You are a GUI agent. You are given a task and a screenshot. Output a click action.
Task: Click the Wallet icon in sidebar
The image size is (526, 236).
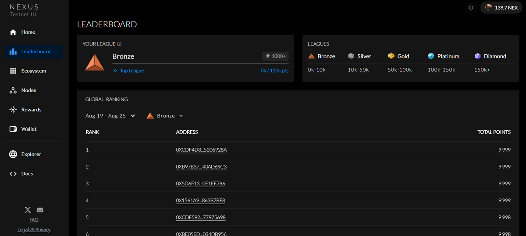(x=13, y=129)
